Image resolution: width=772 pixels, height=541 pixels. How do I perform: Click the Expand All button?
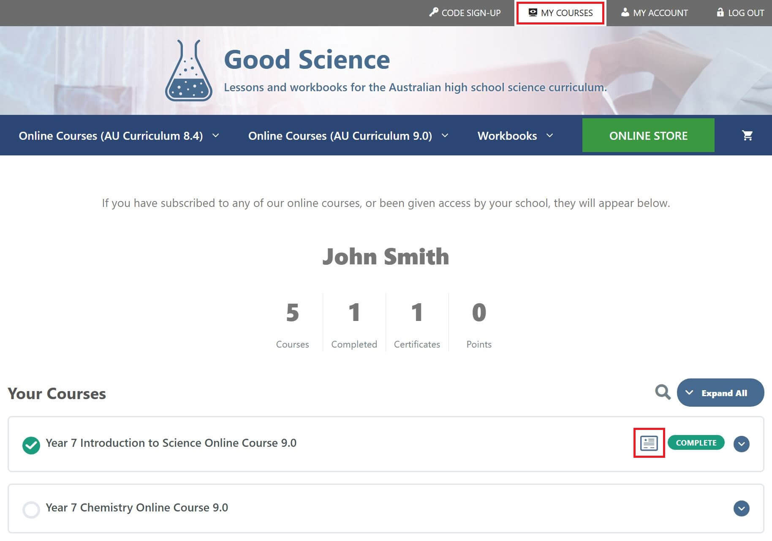pos(720,392)
